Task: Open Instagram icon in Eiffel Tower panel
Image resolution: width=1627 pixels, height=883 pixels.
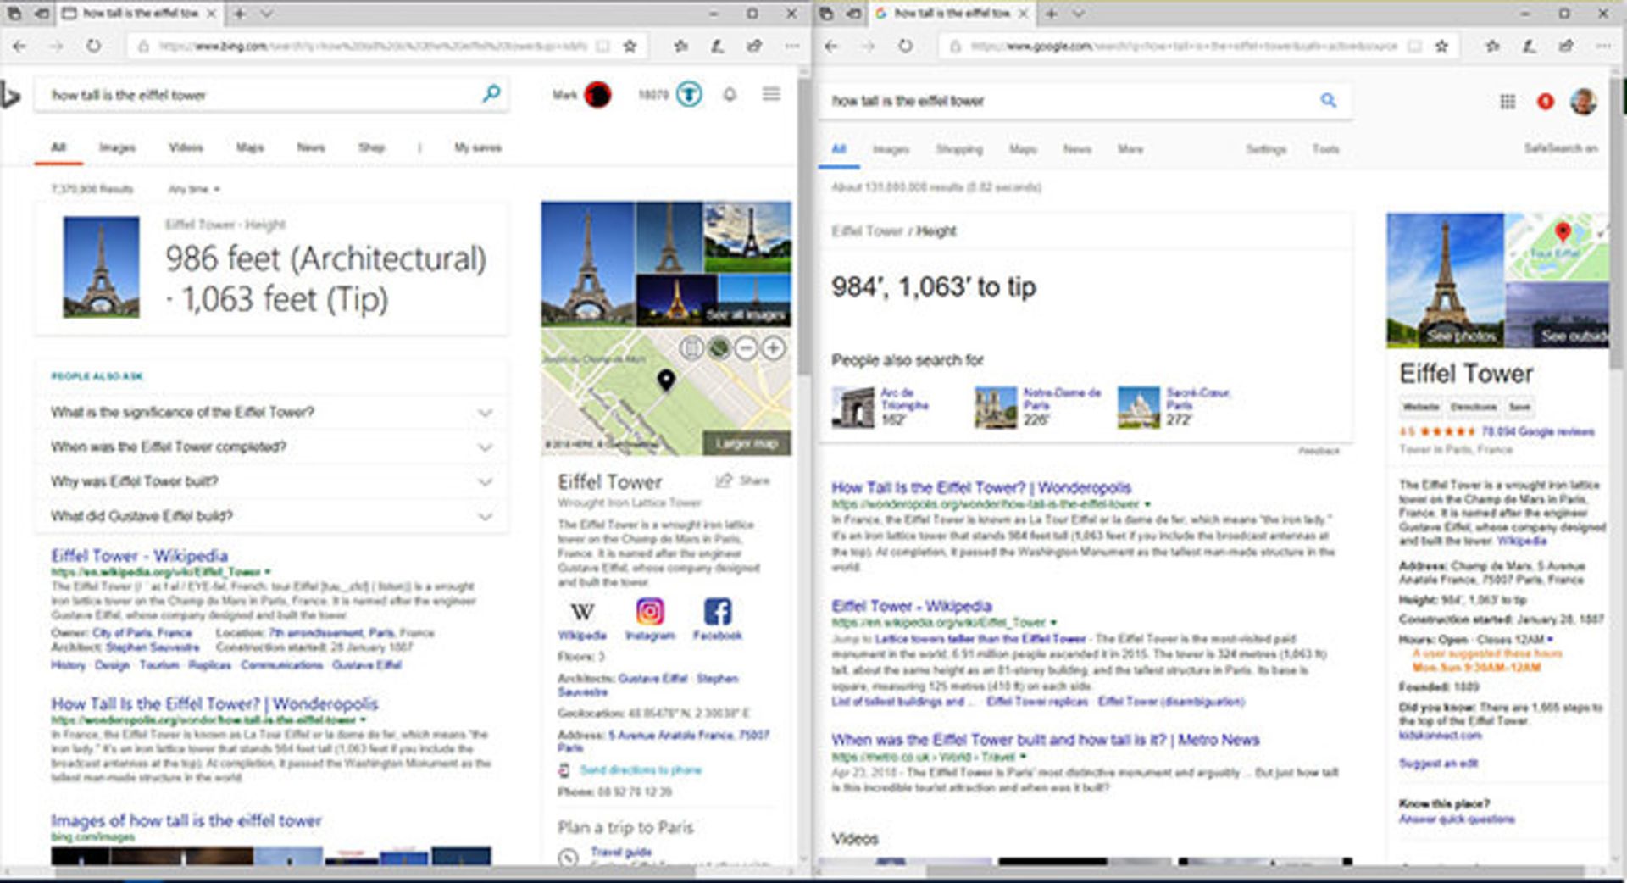Action: pyautogui.click(x=650, y=612)
